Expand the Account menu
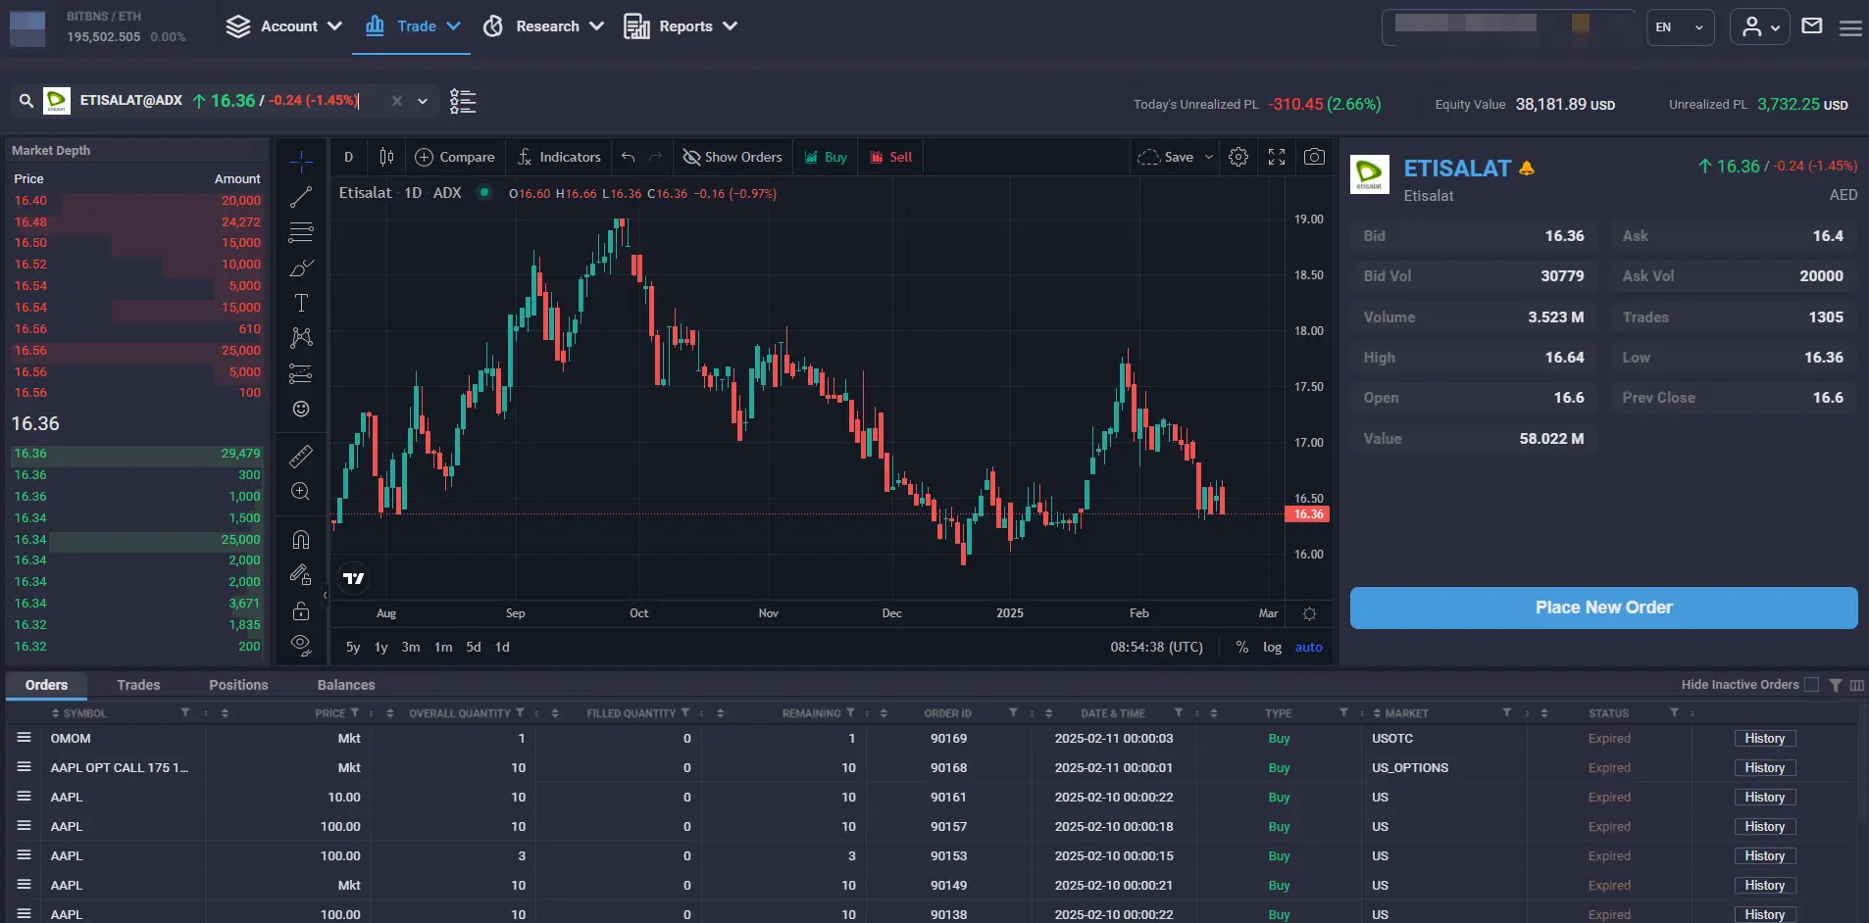 (x=284, y=26)
